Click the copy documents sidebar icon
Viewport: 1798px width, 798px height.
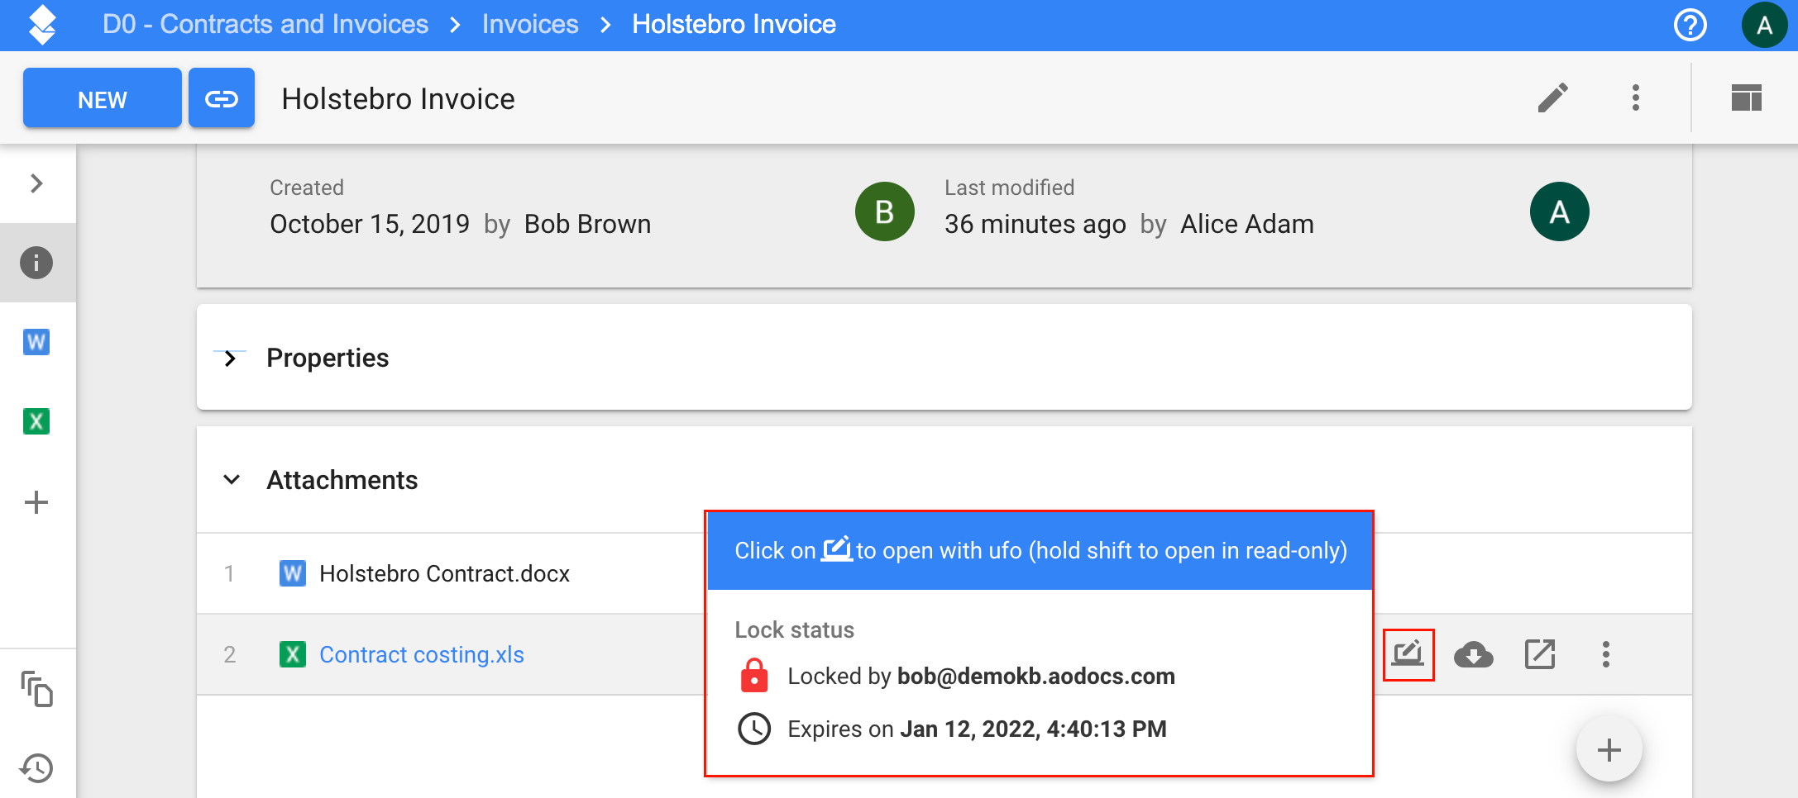click(36, 689)
